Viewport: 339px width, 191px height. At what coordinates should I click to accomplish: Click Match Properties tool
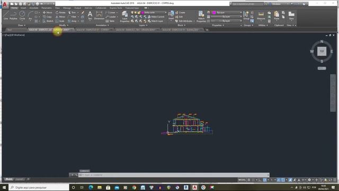[201, 16]
